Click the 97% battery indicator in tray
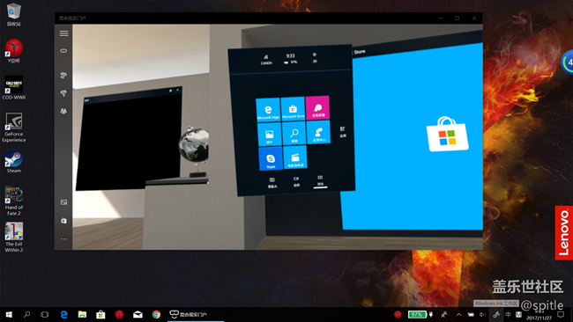 417,314
